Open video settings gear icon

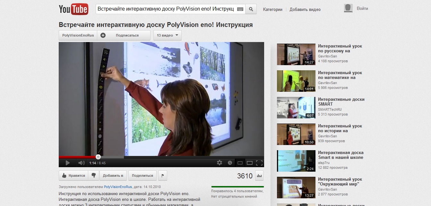coord(220,163)
